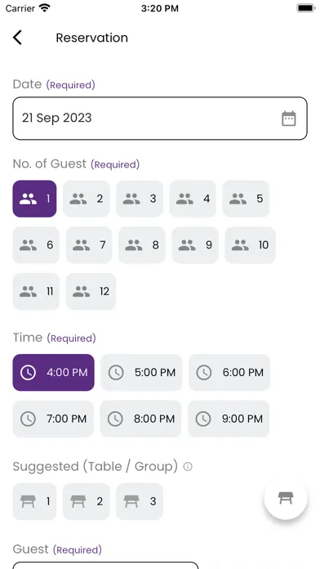Viewport: 320px width, 569px height.
Task: Select the 6:00 PM time slot
Action: tap(229, 372)
